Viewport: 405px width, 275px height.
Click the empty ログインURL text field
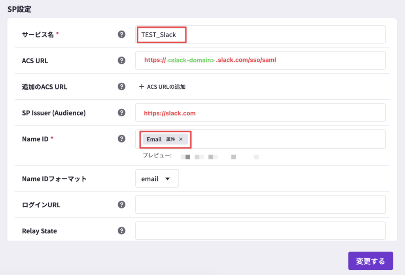(260, 205)
